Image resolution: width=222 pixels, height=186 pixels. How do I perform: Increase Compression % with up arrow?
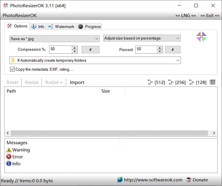(74, 48)
